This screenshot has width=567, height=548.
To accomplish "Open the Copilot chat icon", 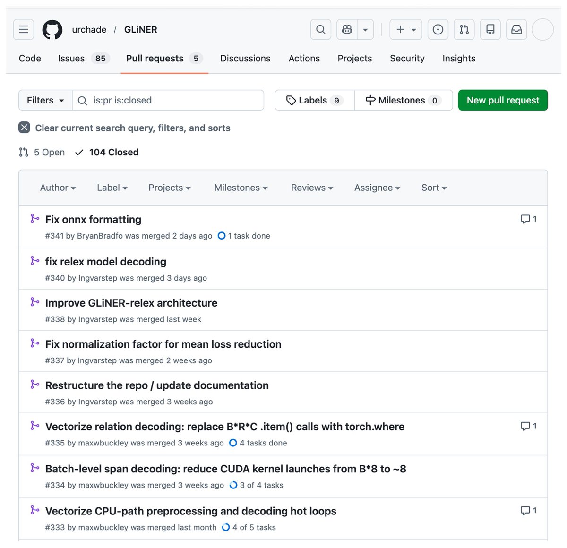I will (347, 29).
